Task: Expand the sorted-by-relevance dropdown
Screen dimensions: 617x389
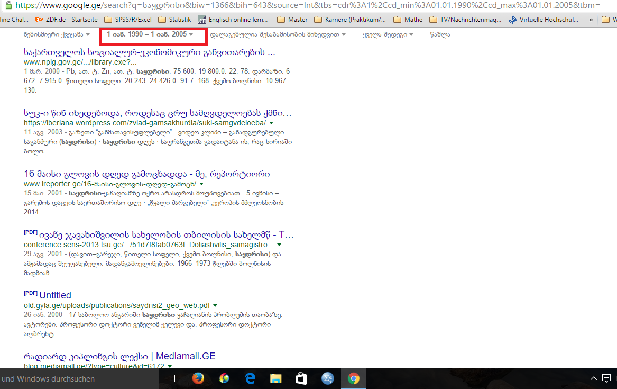Action: 278,34
